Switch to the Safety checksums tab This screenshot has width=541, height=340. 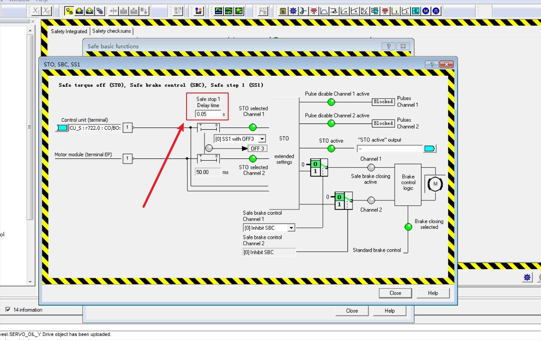(x=112, y=31)
